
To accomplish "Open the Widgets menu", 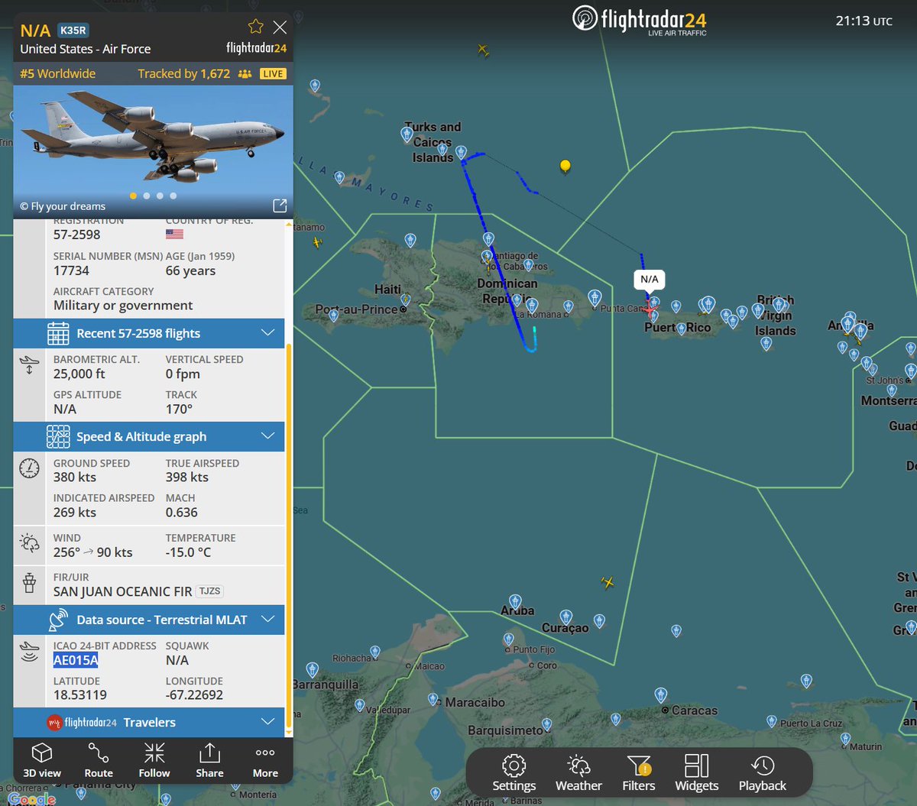I will [x=697, y=773].
